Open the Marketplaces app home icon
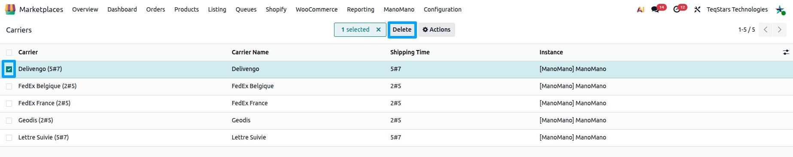 [10, 9]
